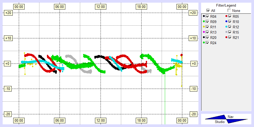Untick the R15 legend checkbox
The height and width of the screenshot is (127, 254).
(230, 32)
